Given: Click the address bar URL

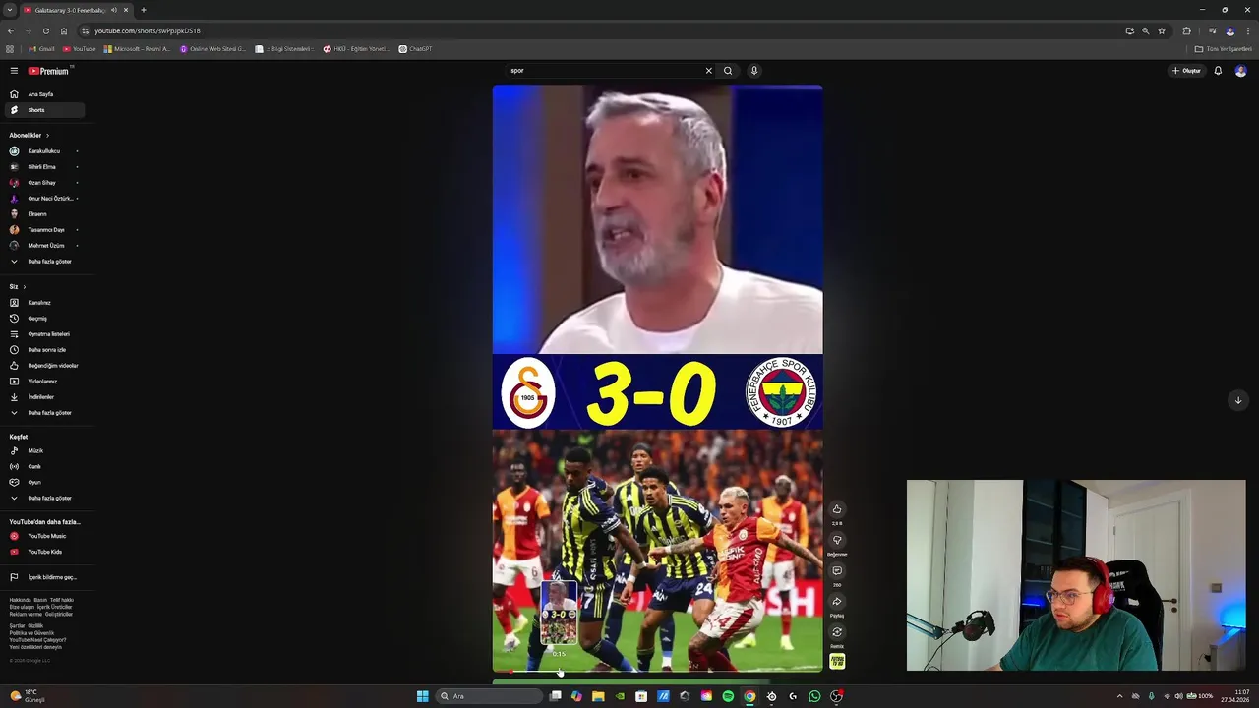Looking at the screenshot, I should coord(147,30).
